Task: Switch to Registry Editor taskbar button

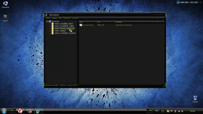Action: [39, 111]
